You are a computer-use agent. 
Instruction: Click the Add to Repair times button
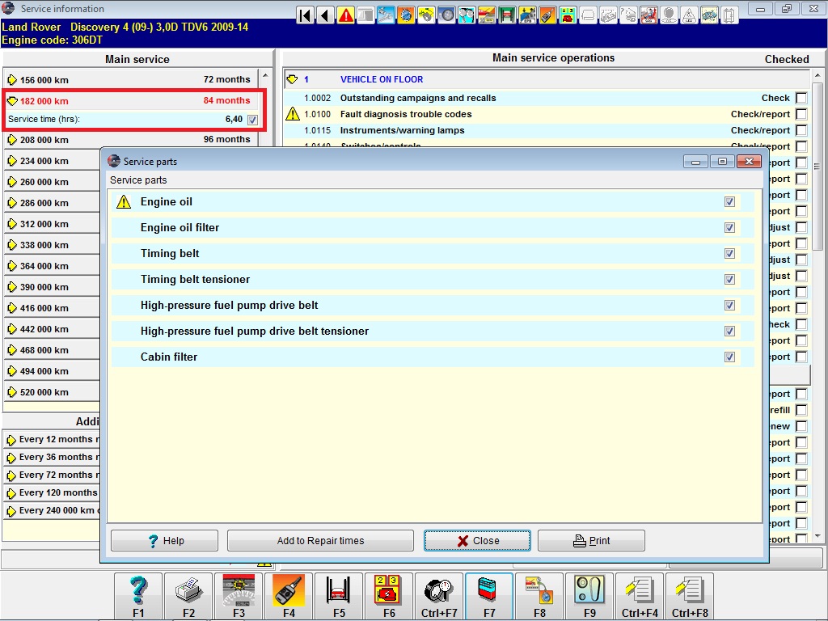(320, 541)
